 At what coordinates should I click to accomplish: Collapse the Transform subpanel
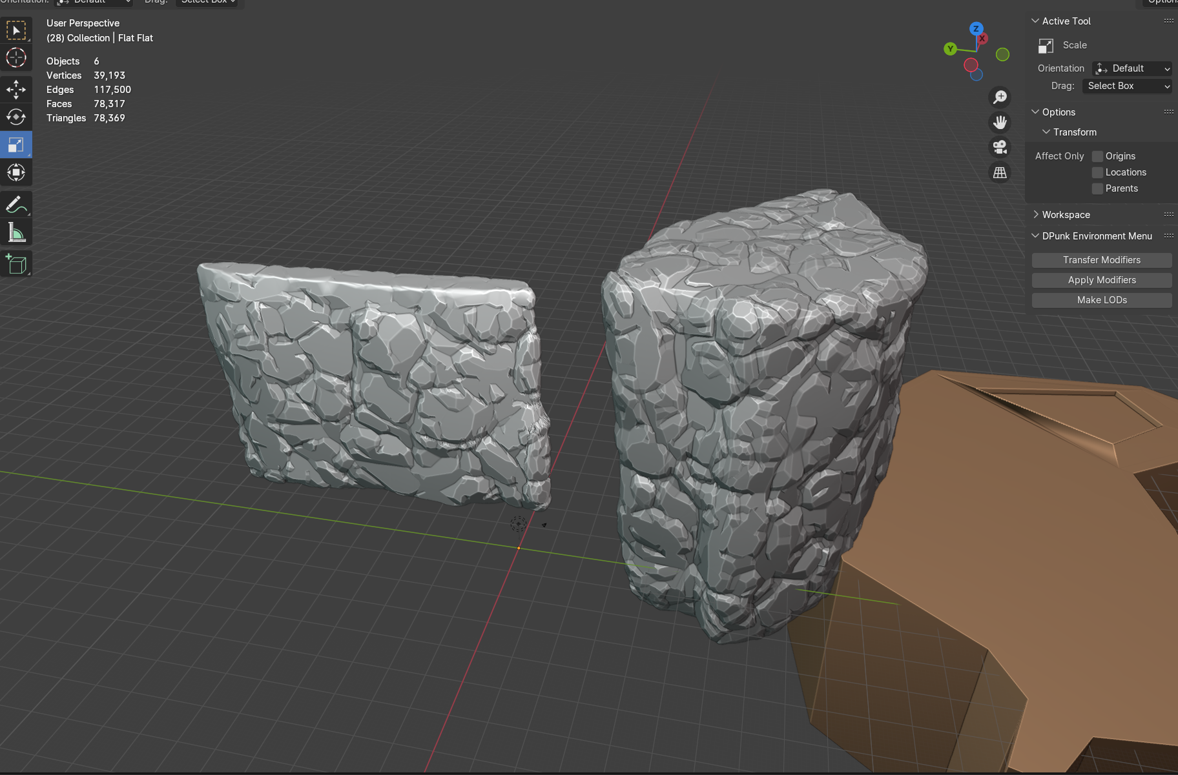point(1046,132)
